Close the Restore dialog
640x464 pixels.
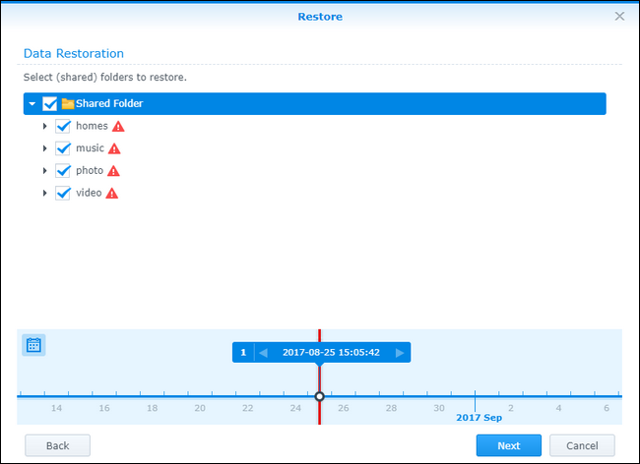click(x=619, y=17)
